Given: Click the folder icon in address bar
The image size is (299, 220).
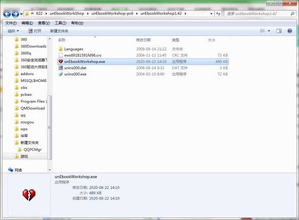Looking at the screenshot, I should 27,14.
